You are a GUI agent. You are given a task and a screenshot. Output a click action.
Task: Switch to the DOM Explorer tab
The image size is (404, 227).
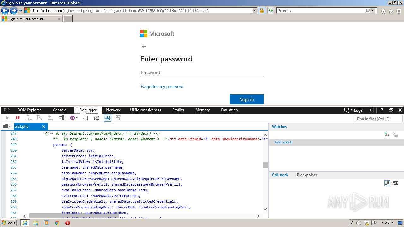coord(29,110)
